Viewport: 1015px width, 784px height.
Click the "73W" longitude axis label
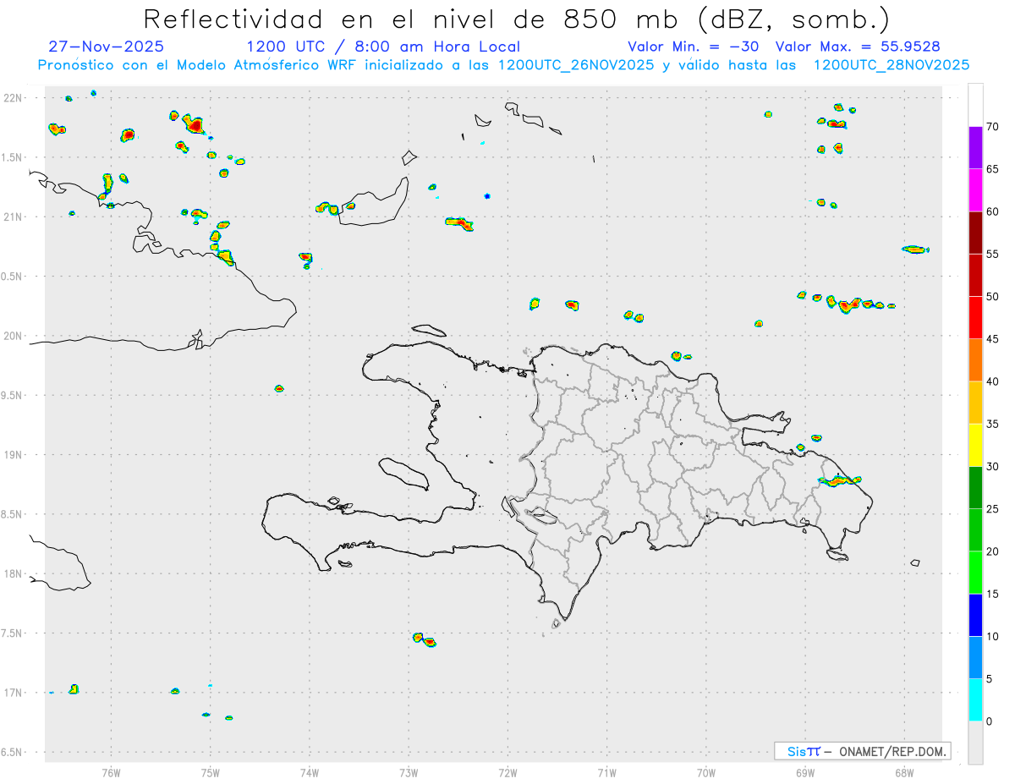click(x=409, y=771)
